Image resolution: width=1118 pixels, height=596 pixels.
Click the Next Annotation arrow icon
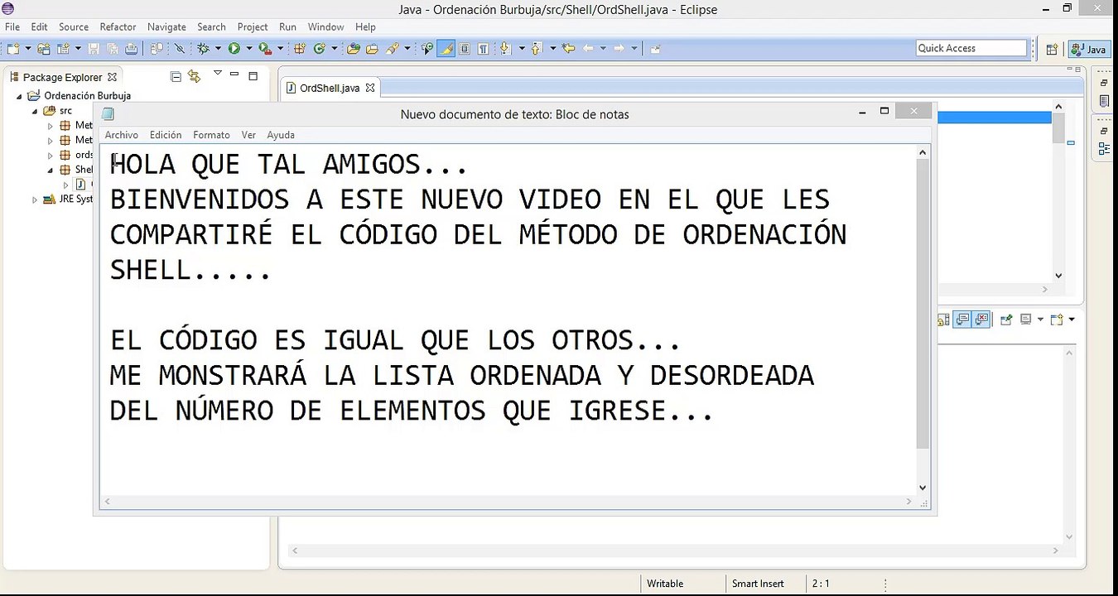click(x=505, y=49)
